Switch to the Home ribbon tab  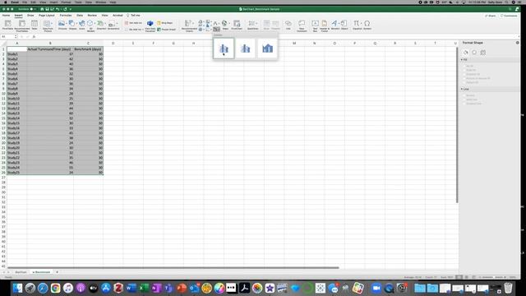[x=6, y=16]
